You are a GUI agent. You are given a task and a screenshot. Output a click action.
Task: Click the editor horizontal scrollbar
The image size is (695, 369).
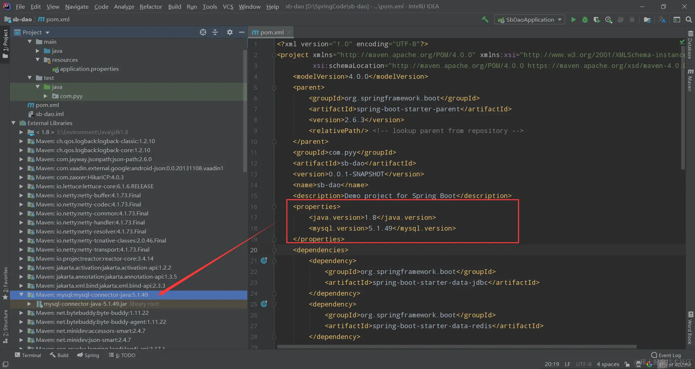click(457, 347)
